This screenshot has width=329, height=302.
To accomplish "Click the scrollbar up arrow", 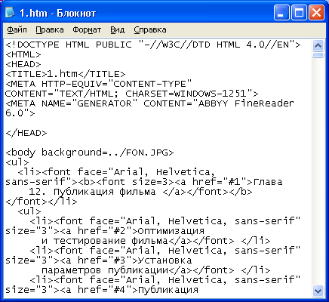I will click(x=318, y=45).
